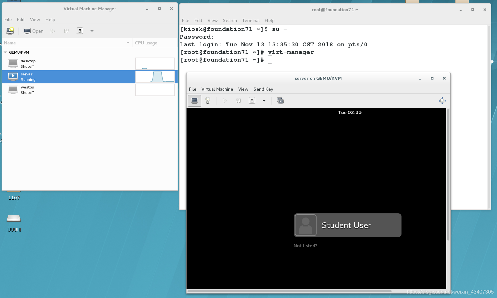
Task: Open View menu in terminal window
Action: coord(212,20)
